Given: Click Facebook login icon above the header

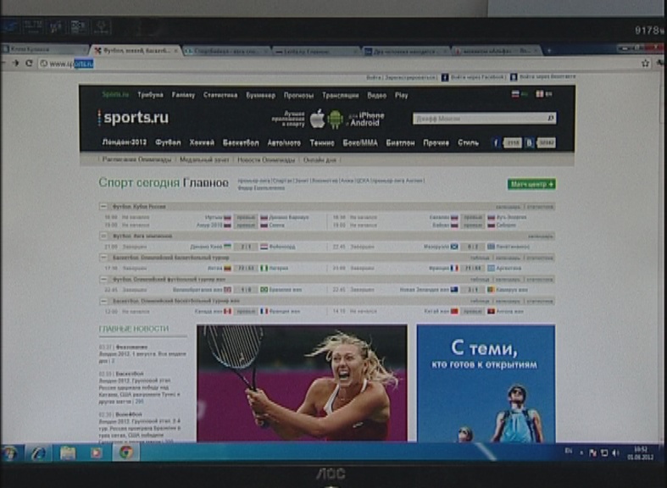Looking at the screenshot, I should click(x=445, y=77).
